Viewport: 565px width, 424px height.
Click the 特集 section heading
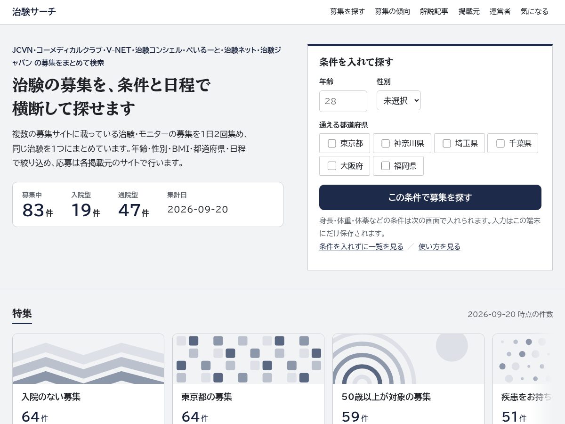click(x=22, y=314)
